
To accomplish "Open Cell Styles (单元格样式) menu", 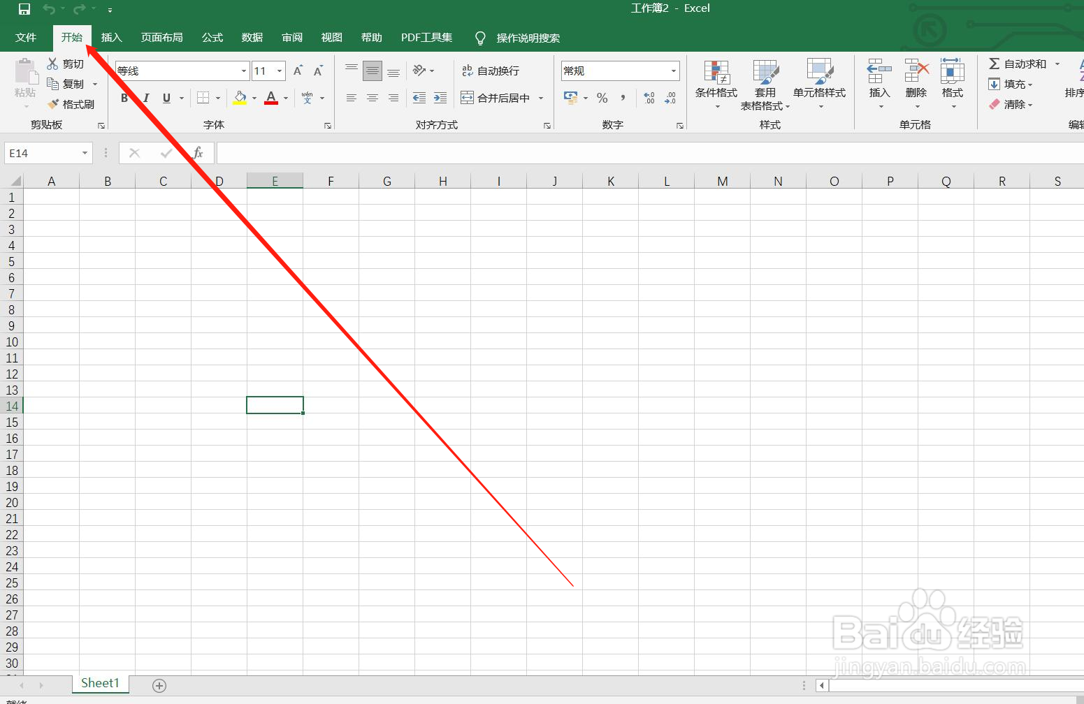I will click(x=819, y=84).
